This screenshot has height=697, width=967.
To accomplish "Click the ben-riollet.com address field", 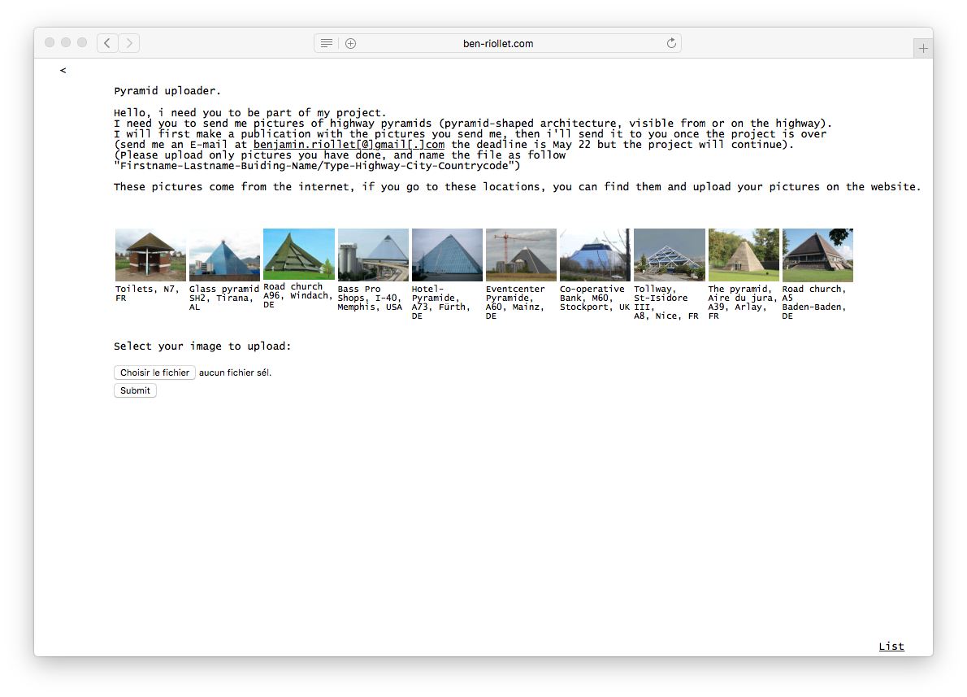I will click(497, 43).
